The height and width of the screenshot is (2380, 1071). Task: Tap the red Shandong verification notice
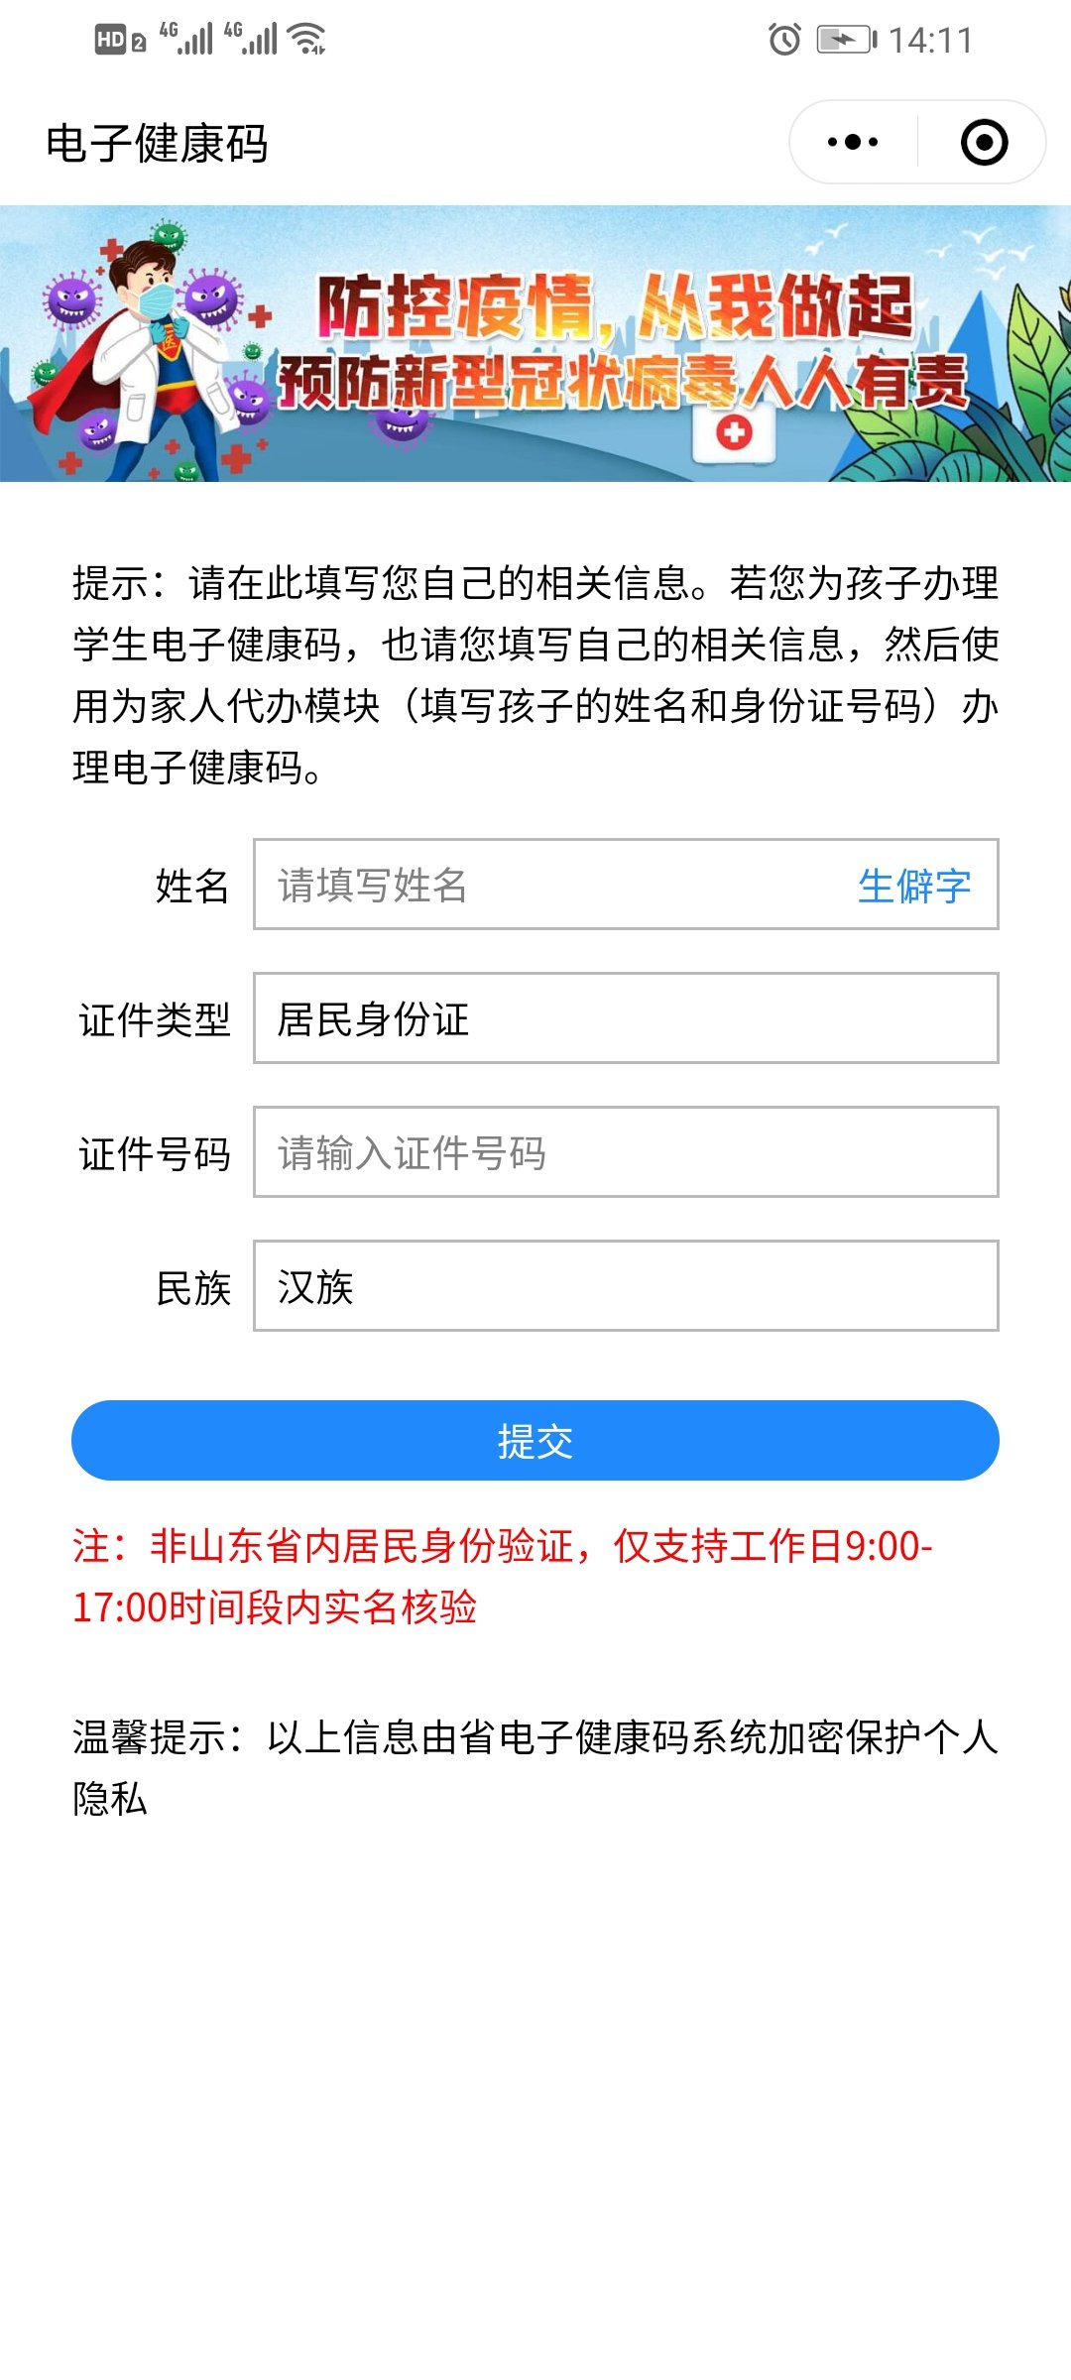501,1576
